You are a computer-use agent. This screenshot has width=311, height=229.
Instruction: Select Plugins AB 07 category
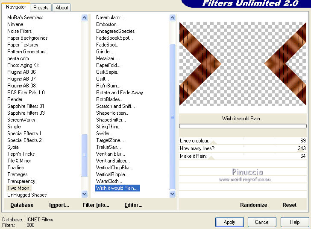21,79
